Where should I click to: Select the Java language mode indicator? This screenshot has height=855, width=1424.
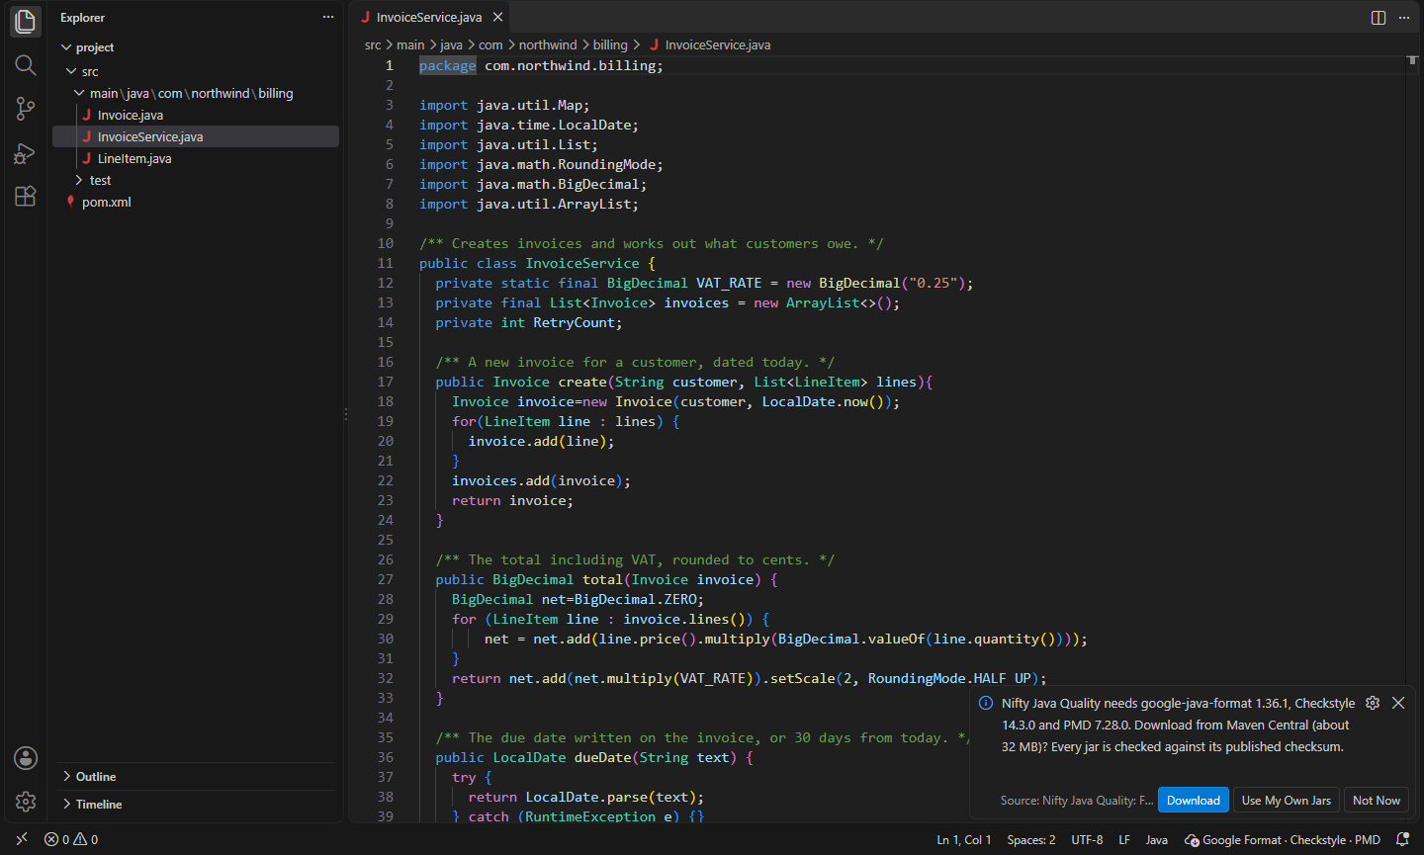click(x=1157, y=839)
